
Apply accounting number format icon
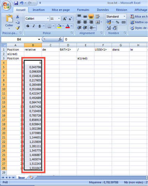click(109, 22)
